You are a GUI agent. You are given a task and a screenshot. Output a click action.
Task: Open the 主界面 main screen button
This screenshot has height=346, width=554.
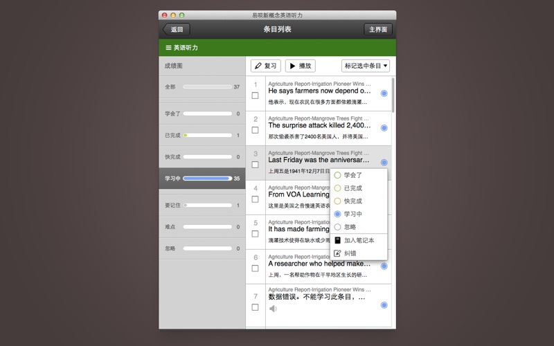tap(378, 30)
